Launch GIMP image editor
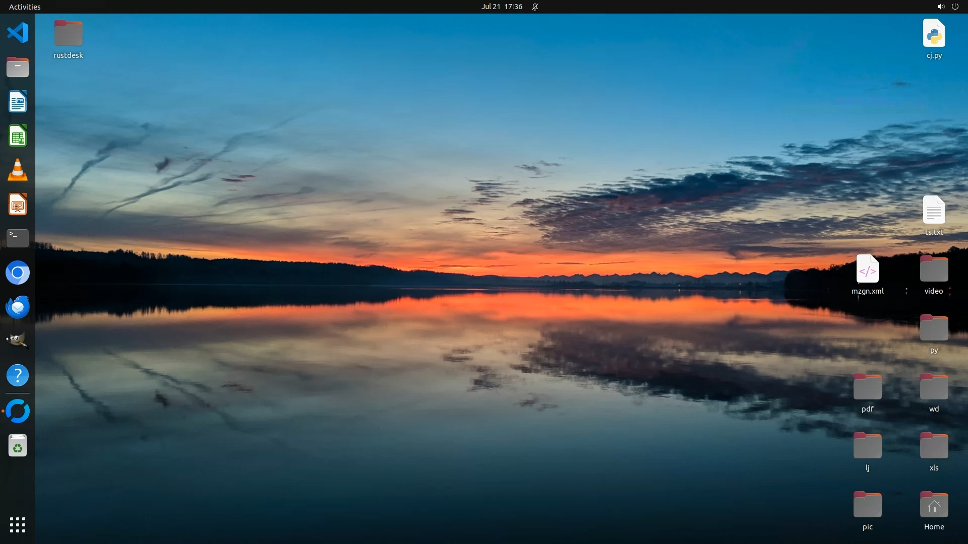This screenshot has height=544, width=968. coord(18,341)
